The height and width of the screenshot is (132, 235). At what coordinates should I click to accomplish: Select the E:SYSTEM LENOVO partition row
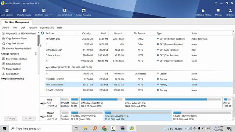tap(139, 79)
